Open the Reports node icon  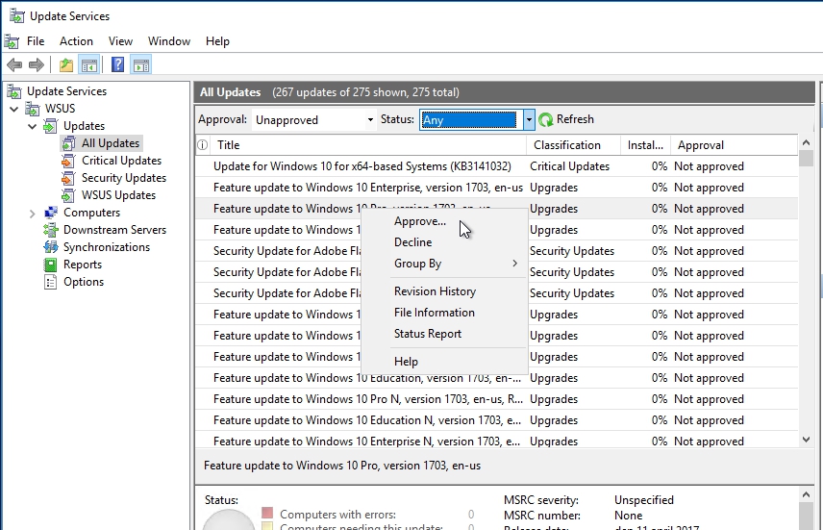tap(51, 265)
